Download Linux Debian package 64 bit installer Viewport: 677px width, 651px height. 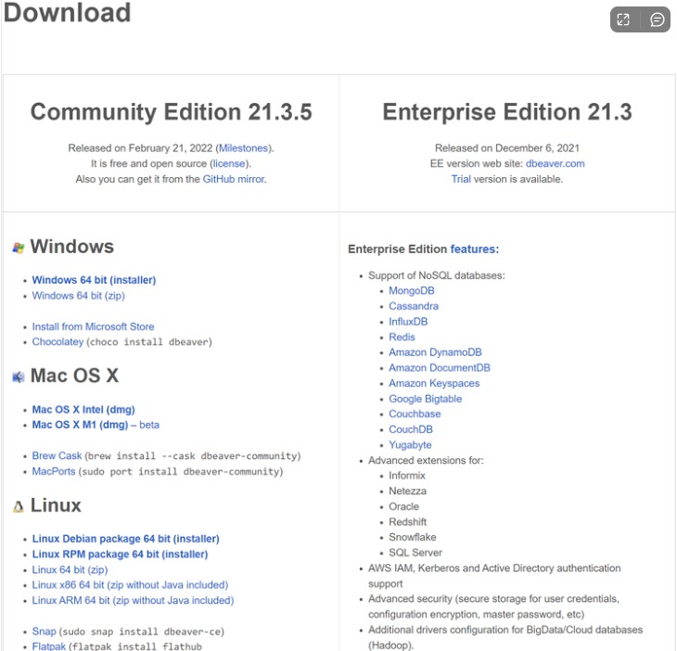pos(125,539)
